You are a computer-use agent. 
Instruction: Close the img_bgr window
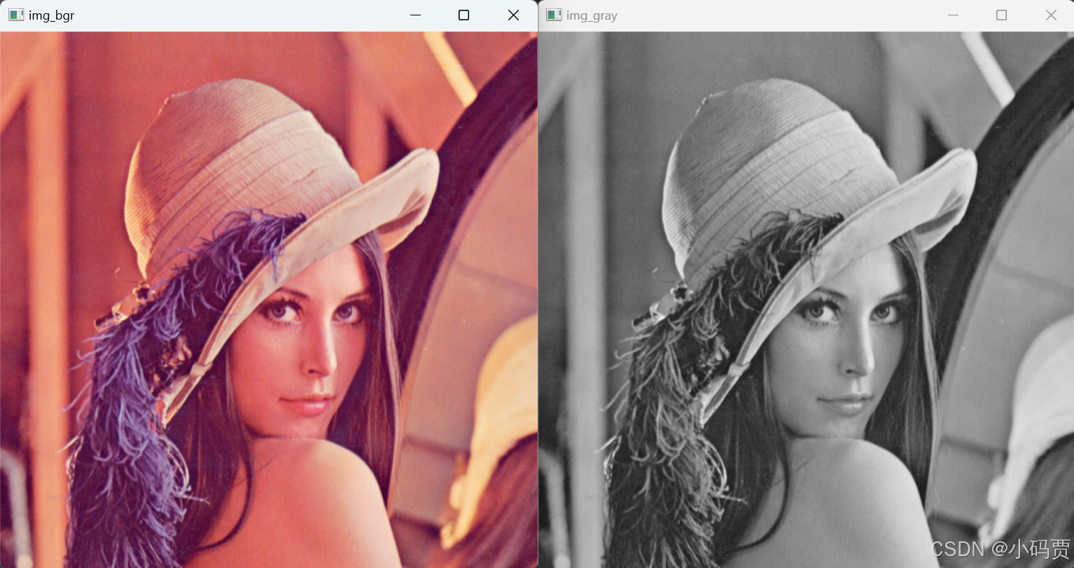(x=513, y=15)
